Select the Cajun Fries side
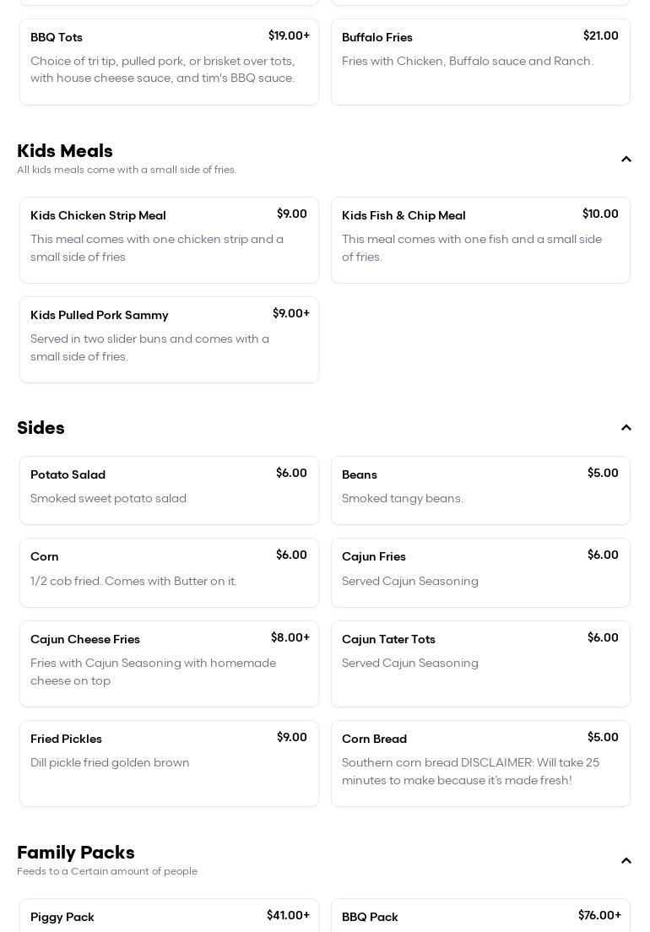The width and height of the screenshot is (650, 932). 480,572
